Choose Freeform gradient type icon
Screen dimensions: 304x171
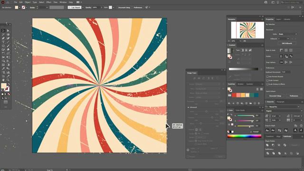250,50
